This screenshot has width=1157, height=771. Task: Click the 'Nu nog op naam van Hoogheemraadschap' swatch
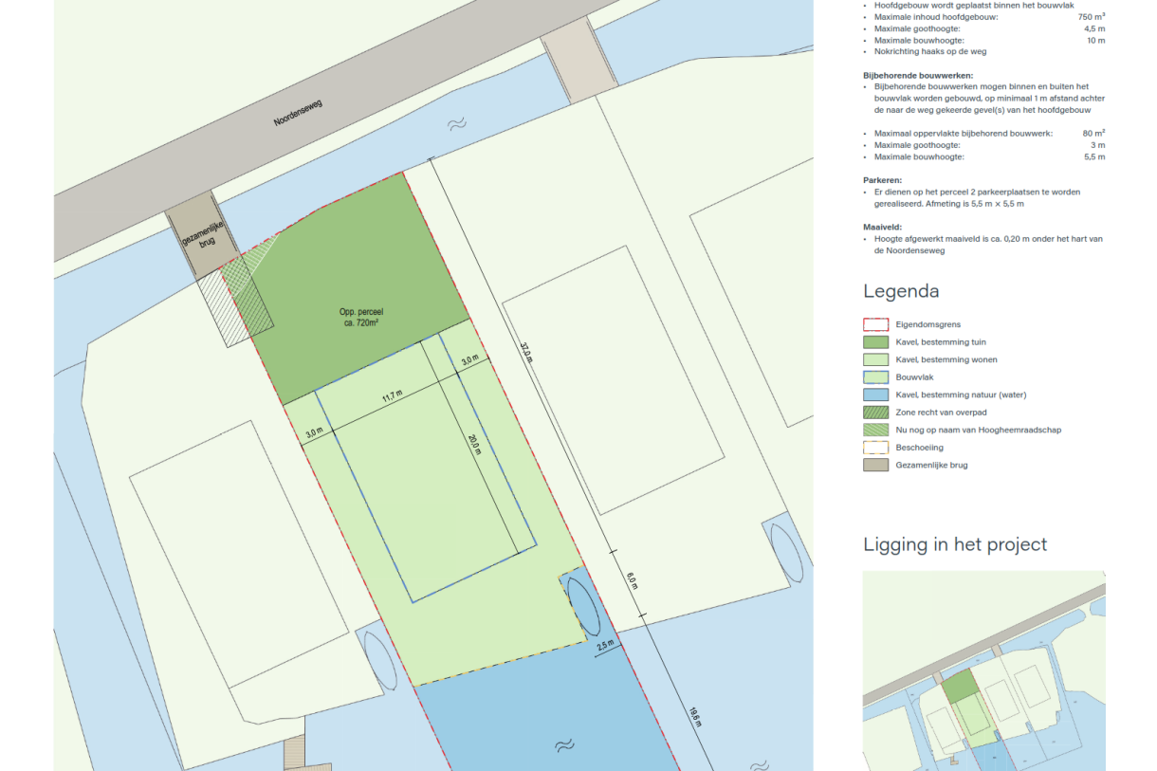874,430
